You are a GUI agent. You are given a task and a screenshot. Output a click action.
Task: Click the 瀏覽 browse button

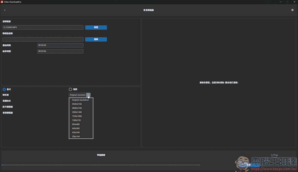96,27
